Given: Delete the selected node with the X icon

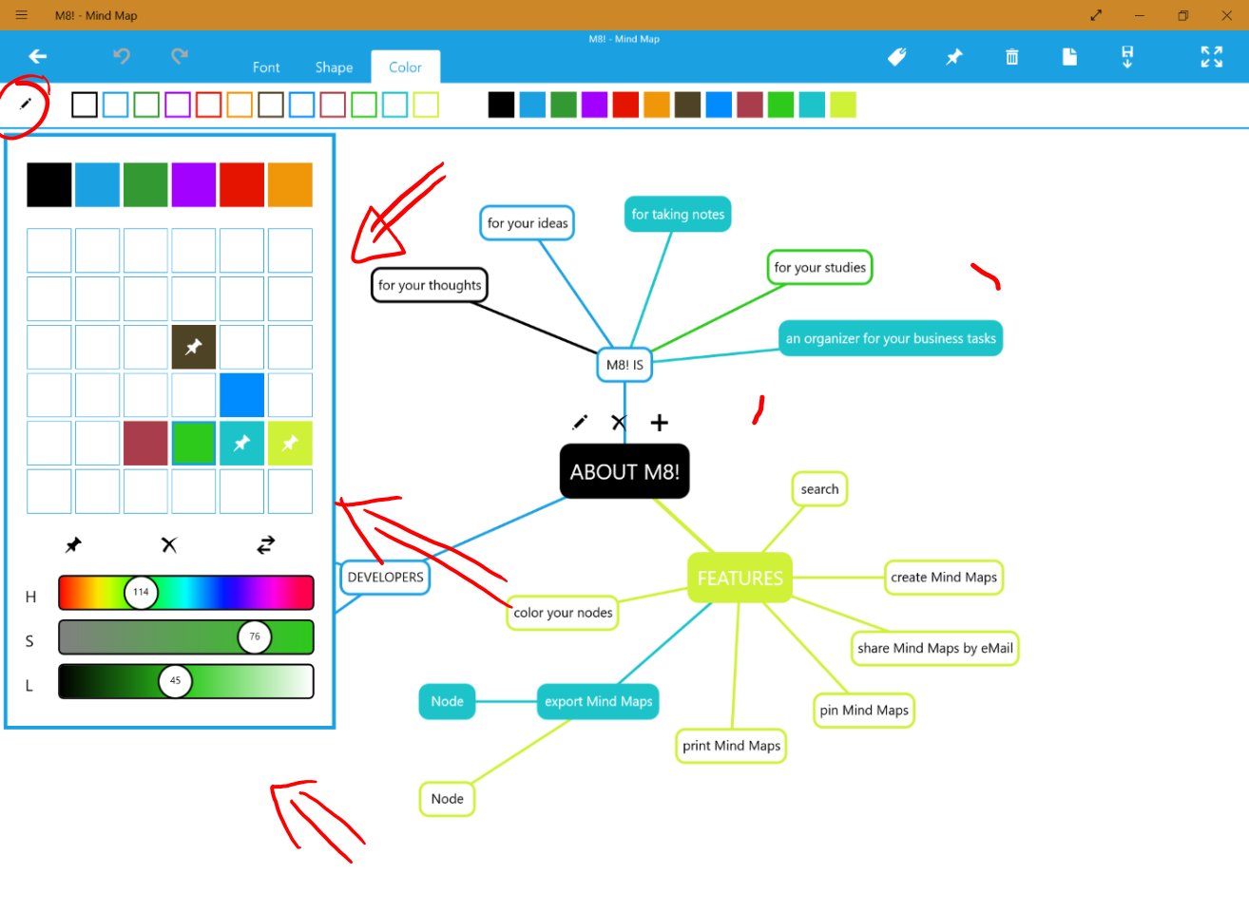Looking at the screenshot, I should coord(619,422).
